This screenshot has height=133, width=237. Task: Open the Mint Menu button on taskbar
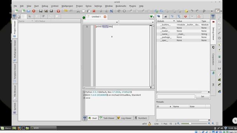(6, 128)
